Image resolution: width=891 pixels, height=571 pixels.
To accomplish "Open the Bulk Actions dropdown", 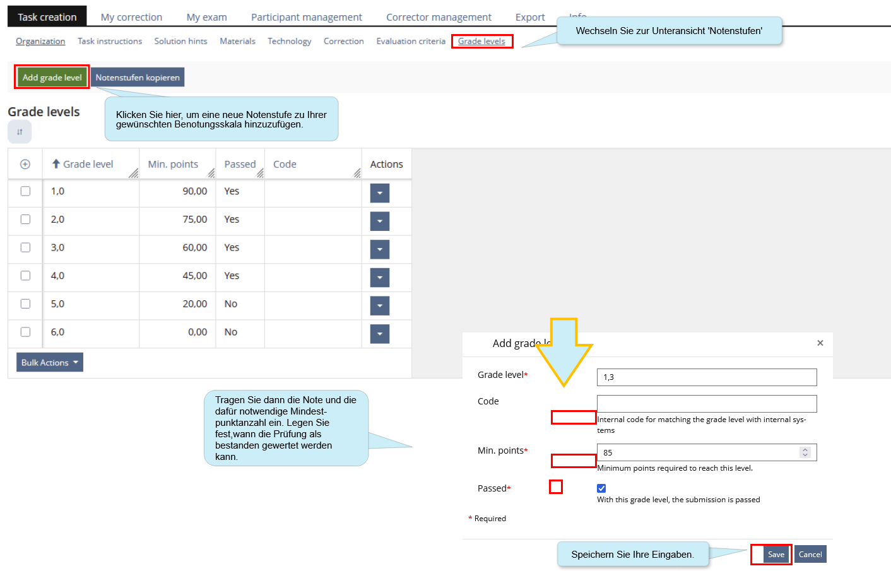I will 49,362.
